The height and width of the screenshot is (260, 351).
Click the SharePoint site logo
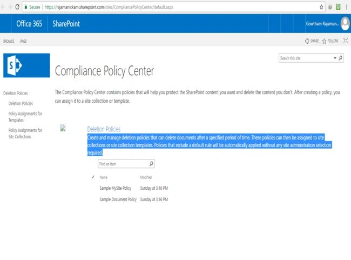pos(26,65)
